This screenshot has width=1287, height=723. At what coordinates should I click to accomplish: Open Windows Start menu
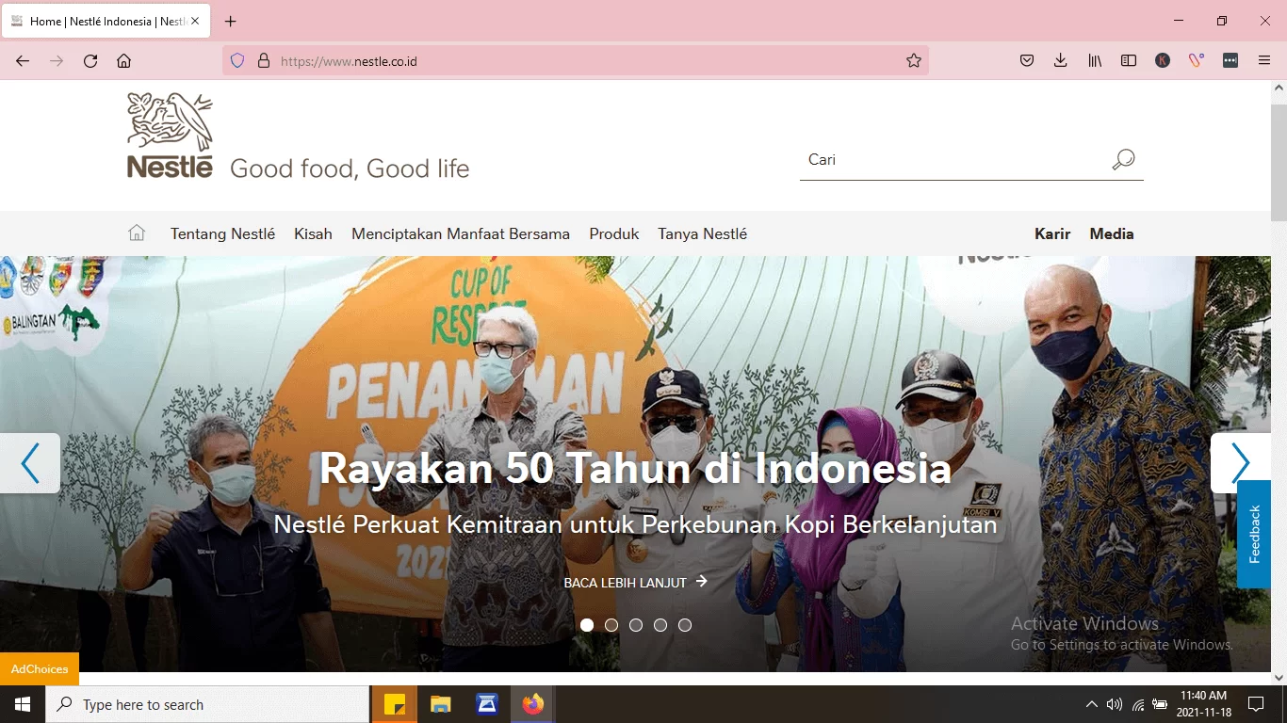point(23,704)
